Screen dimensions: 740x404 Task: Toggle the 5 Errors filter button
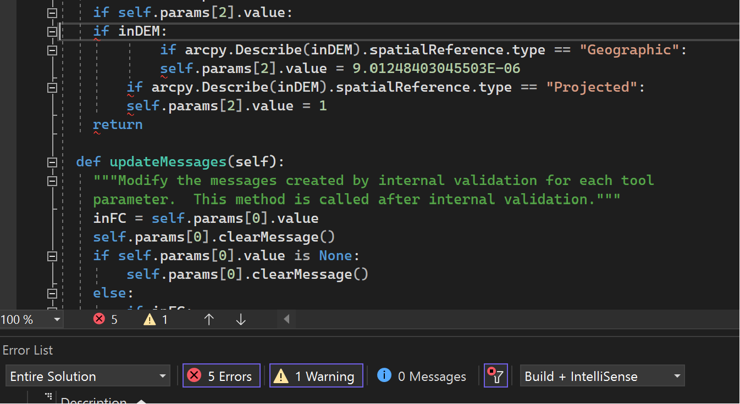(221, 376)
